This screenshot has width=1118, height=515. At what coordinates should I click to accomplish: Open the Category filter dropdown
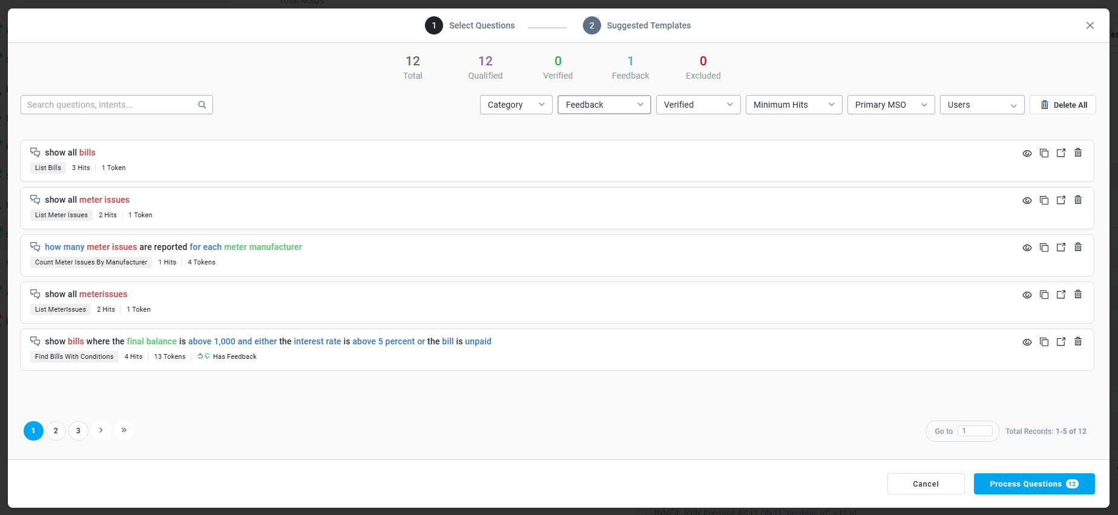pos(516,105)
